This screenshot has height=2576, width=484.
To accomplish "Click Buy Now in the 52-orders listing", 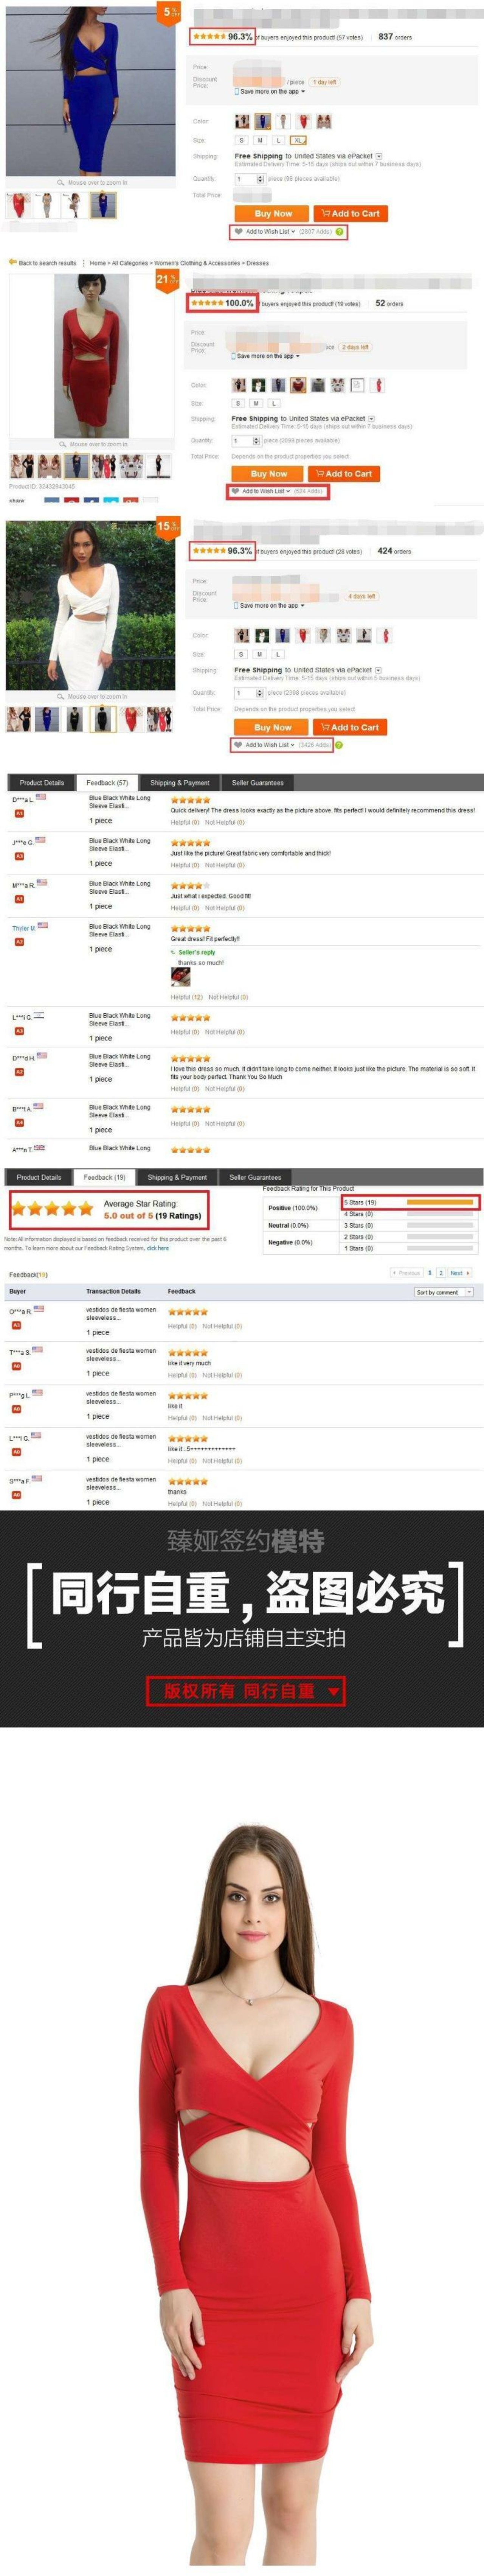I will tap(269, 474).
